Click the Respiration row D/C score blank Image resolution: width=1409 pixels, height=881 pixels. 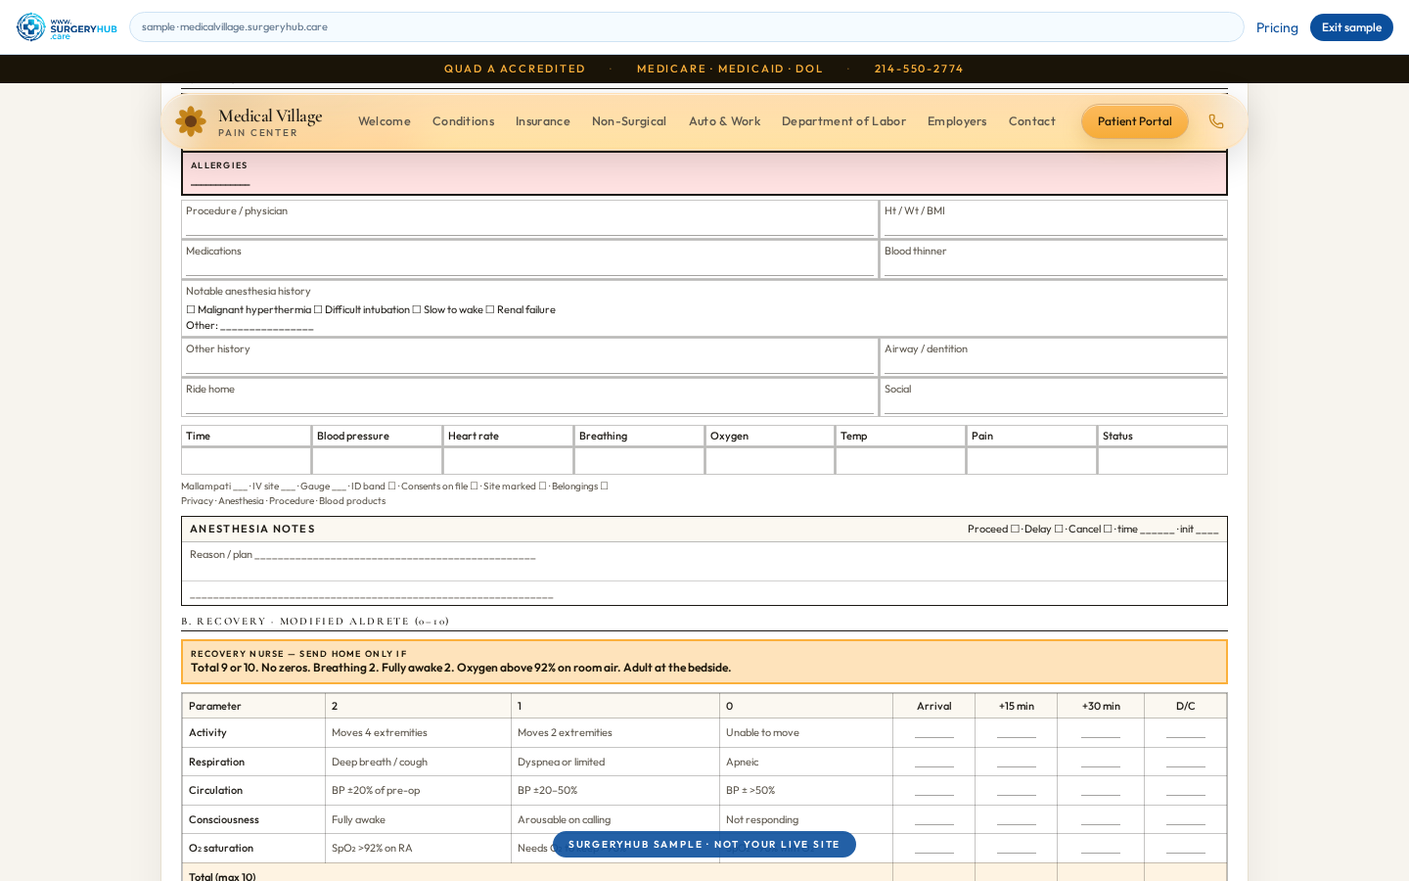(1186, 763)
